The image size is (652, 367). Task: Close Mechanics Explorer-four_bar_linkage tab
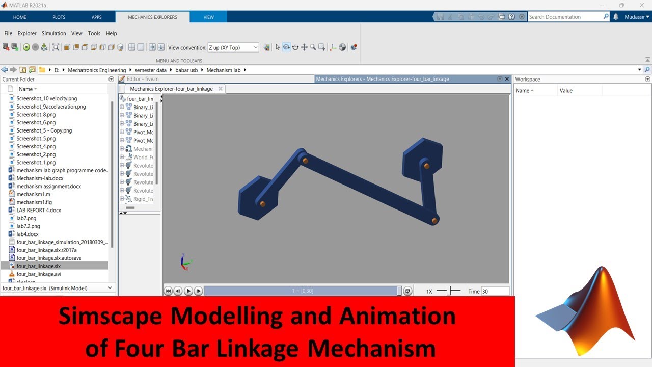click(x=221, y=88)
